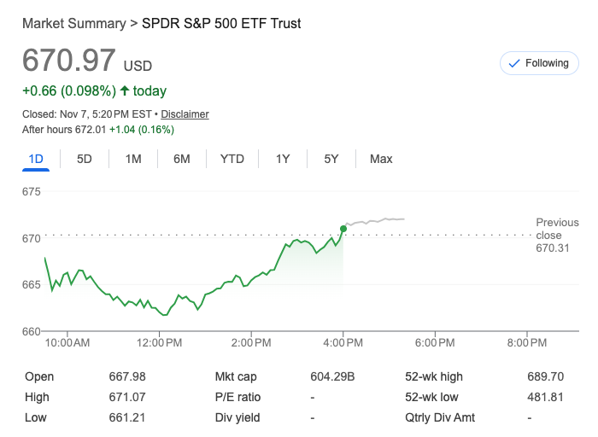Show the 6M chart range
598x437 pixels.
point(182,159)
